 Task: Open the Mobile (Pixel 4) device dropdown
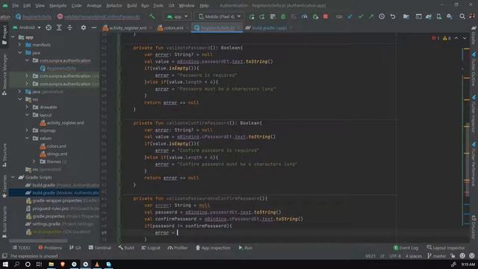219,16
